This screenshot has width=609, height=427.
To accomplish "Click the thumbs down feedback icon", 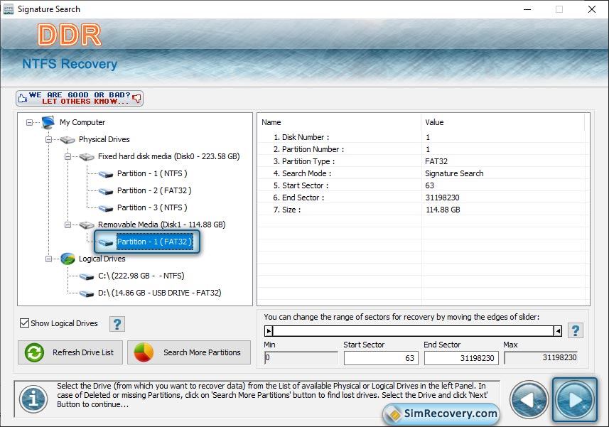I will pos(136,98).
